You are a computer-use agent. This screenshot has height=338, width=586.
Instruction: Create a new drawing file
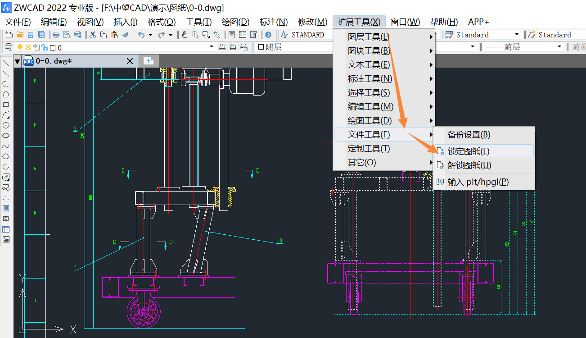9,35
